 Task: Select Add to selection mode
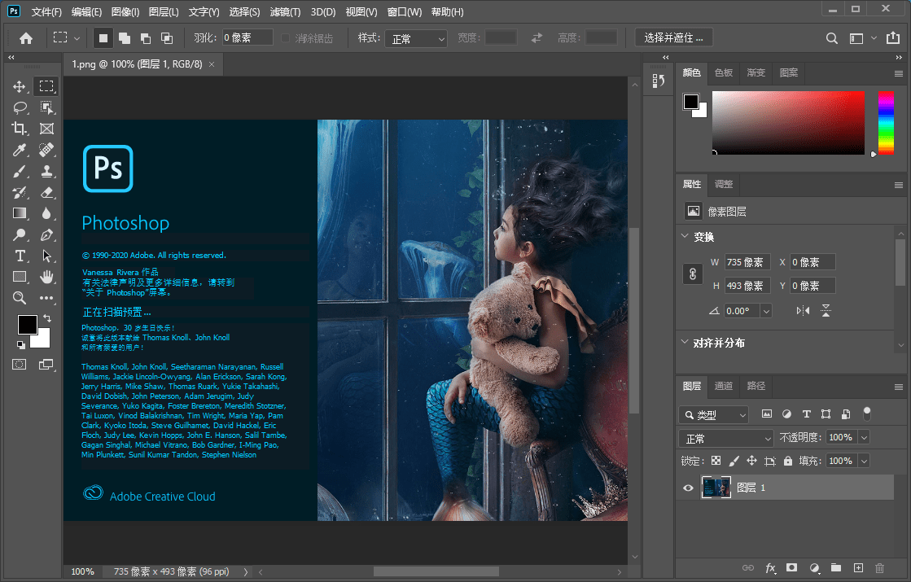125,38
